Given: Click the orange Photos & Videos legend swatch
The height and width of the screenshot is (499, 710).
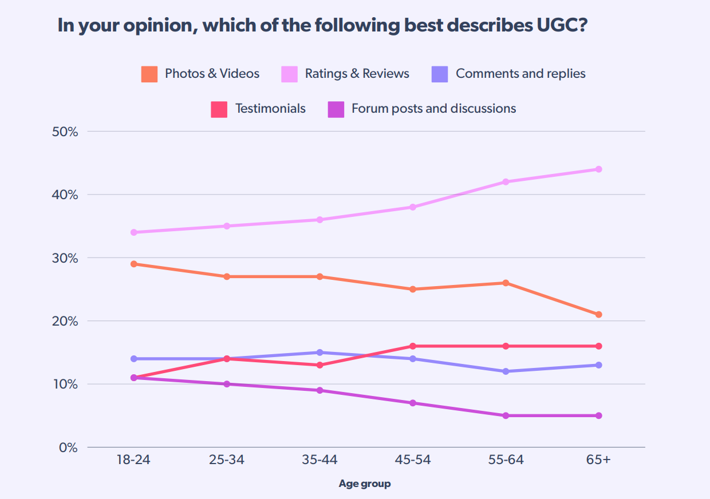Looking at the screenshot, I should point(149,74).
